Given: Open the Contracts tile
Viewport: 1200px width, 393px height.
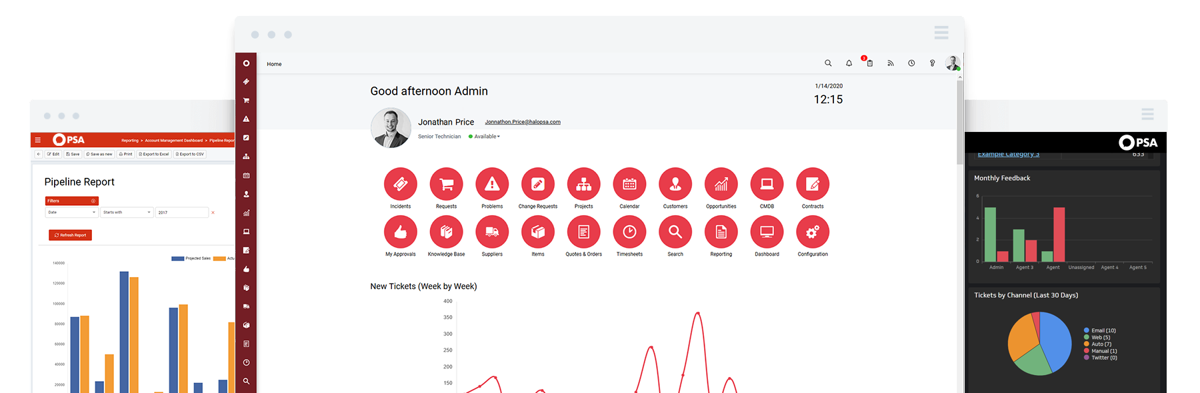Looking at the screenshot, I should tap(813, 185).
